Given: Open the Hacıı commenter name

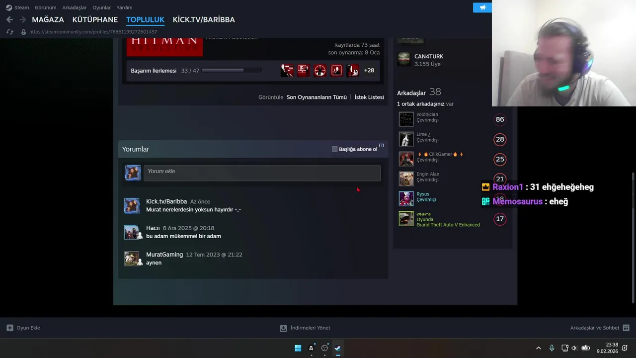Looking at the screenshot, I should tap(153, 228).
